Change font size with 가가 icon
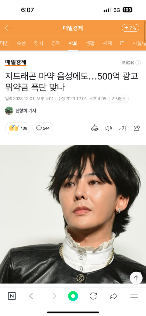The width and height of the screenshot is (146, 316). point(122,128)
